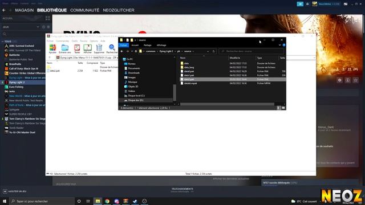Viewport: 365px width, 205px height.
Task: Open Steam from the taskbar
Action: [135, 201]
